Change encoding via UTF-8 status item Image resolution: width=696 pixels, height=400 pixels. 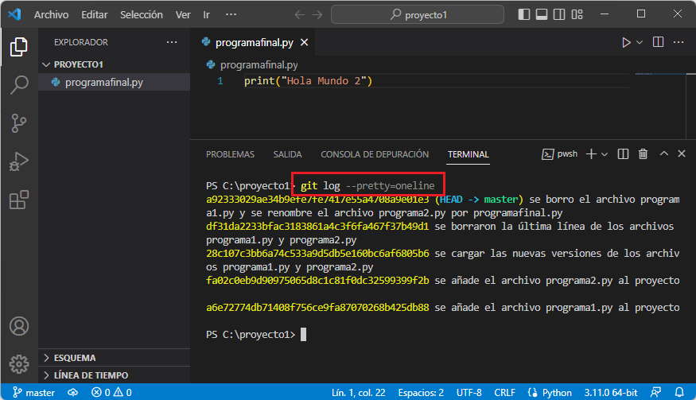(469, 393)
